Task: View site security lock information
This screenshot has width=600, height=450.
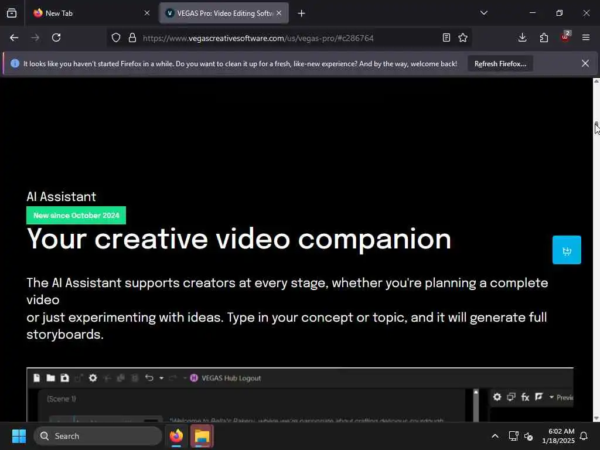Action: pyautogui.click(x=132, y=37)
